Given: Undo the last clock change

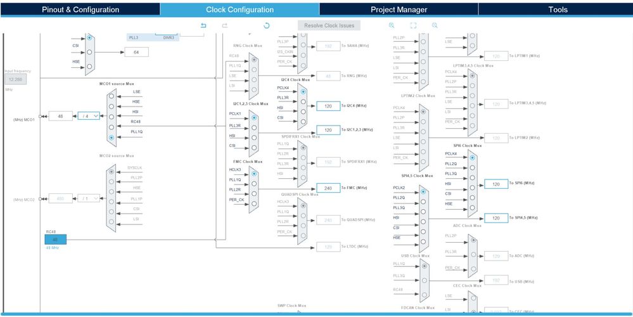Looking at the screenshot, I should (203, 25).
